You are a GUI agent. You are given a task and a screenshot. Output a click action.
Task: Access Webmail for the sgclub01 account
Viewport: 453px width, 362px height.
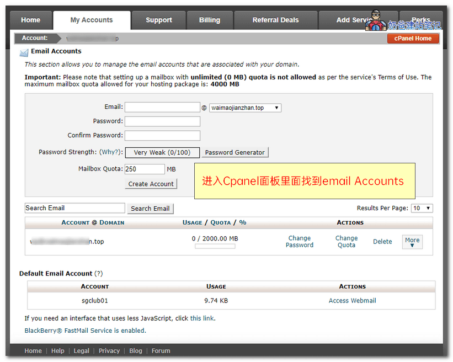pos(352,301)
